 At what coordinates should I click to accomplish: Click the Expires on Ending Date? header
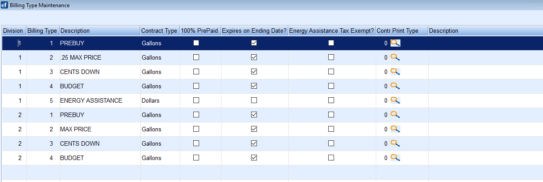pos(254,31)
